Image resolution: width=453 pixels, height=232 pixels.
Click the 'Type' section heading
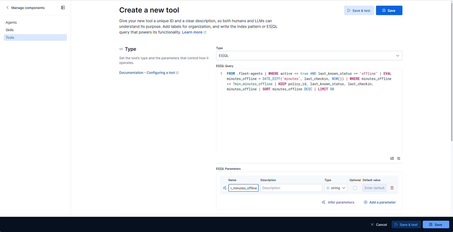[x=131, y=49]
